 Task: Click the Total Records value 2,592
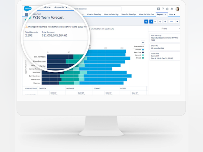click(x=29, y=35)
